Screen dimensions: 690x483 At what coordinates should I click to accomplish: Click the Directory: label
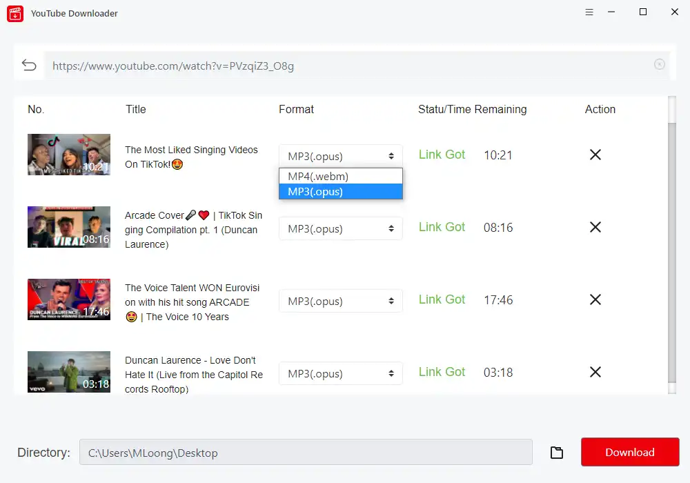pos(43,452)
